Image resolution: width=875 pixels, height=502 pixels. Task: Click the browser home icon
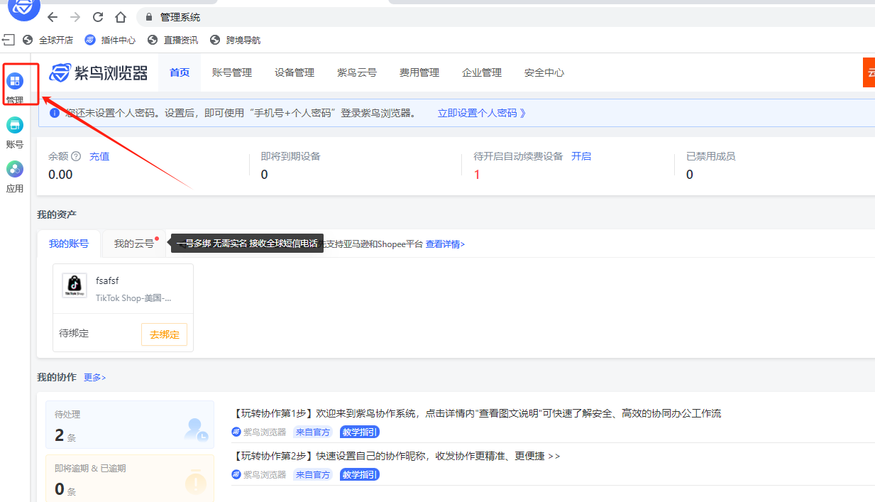click(x=121, y=17)
